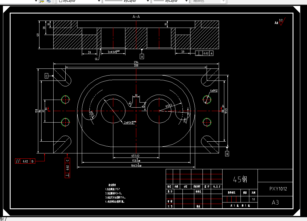
Task: Click the white ByLayer color swatch box
Action: 61,1
